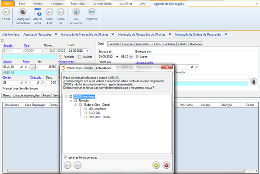Open Pré-Visualizar print preview
The width and height of the screenshot is (260, 174).
[76, 12]
